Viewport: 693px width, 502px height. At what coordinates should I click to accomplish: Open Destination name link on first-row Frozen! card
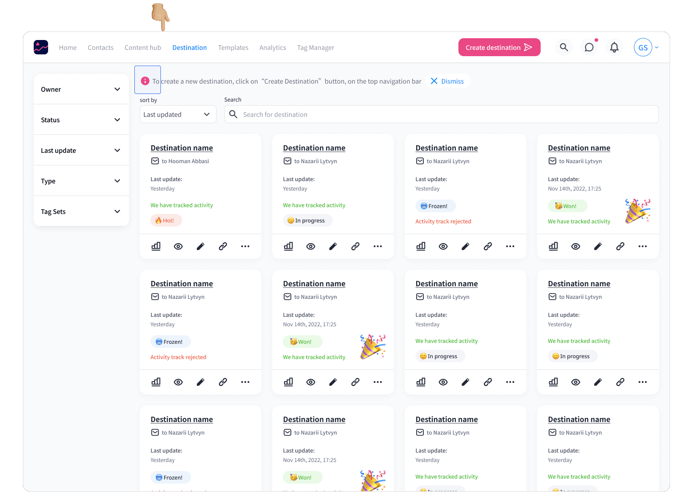[447, 148]
